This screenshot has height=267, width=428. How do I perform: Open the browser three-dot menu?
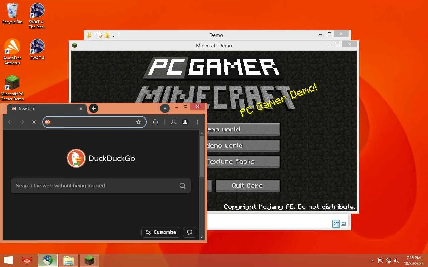[x=197, y=122]
